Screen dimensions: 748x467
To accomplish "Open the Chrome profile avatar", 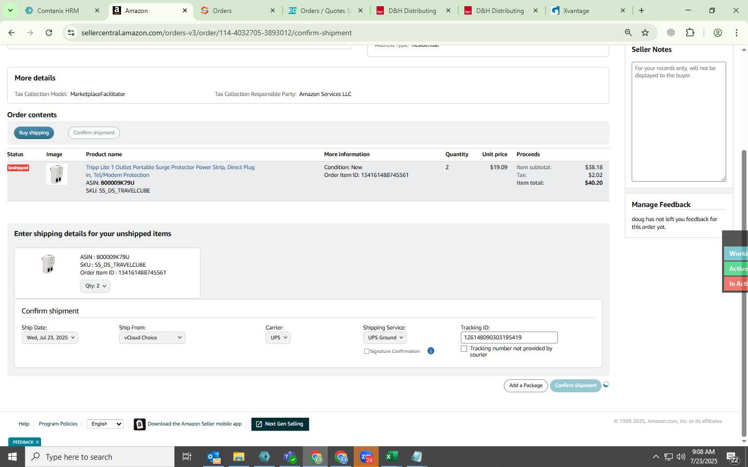I will click(x=718, y=33).
